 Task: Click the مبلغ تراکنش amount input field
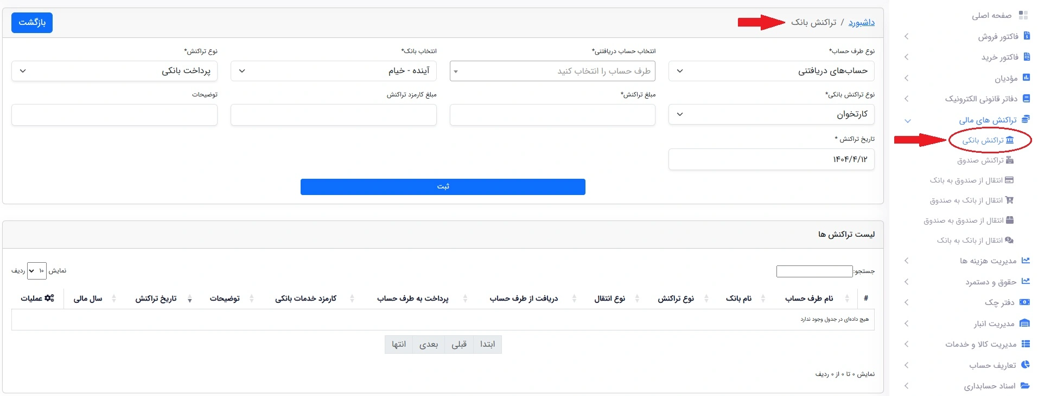[x=552, y=115]
